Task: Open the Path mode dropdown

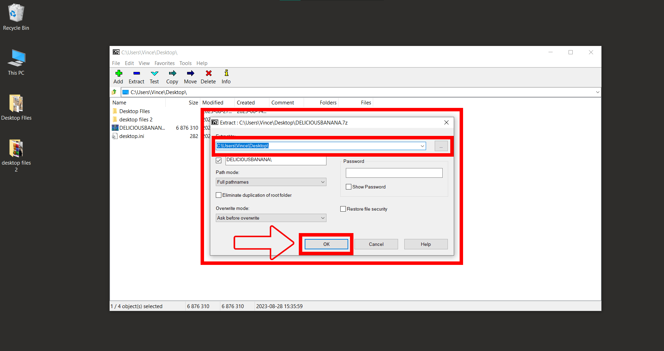Action: (x=322, y=182)
